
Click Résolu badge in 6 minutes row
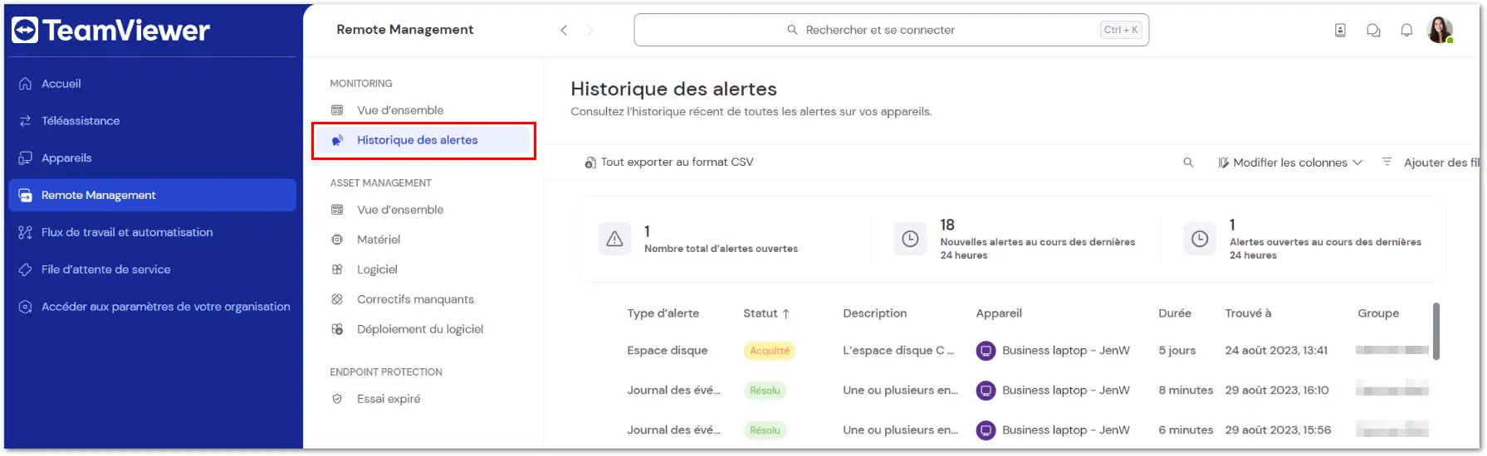pos(765,430)
